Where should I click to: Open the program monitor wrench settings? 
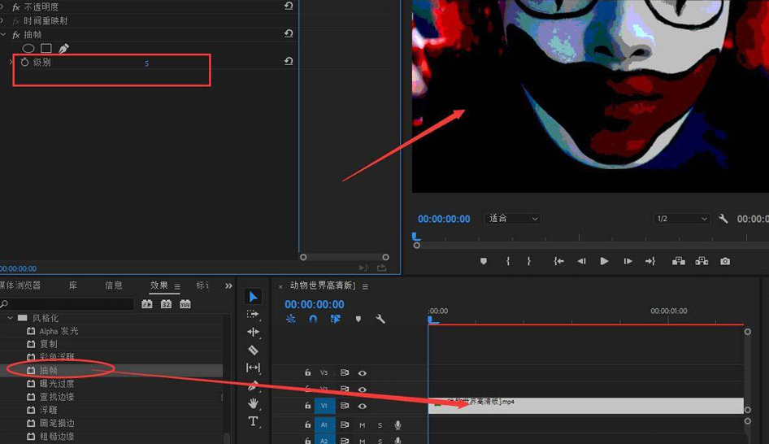pos(723,219)
